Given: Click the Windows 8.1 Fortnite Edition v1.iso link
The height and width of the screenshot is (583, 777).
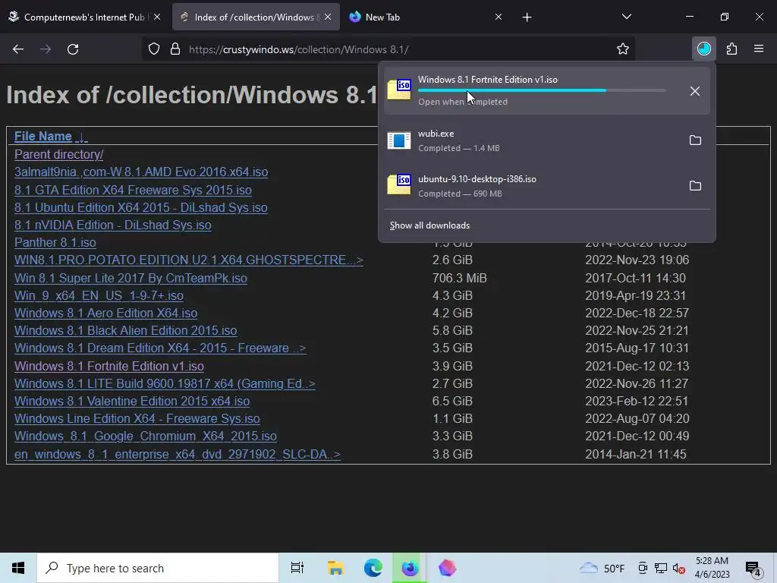Looking at the screenshot, I should point(109,366).
